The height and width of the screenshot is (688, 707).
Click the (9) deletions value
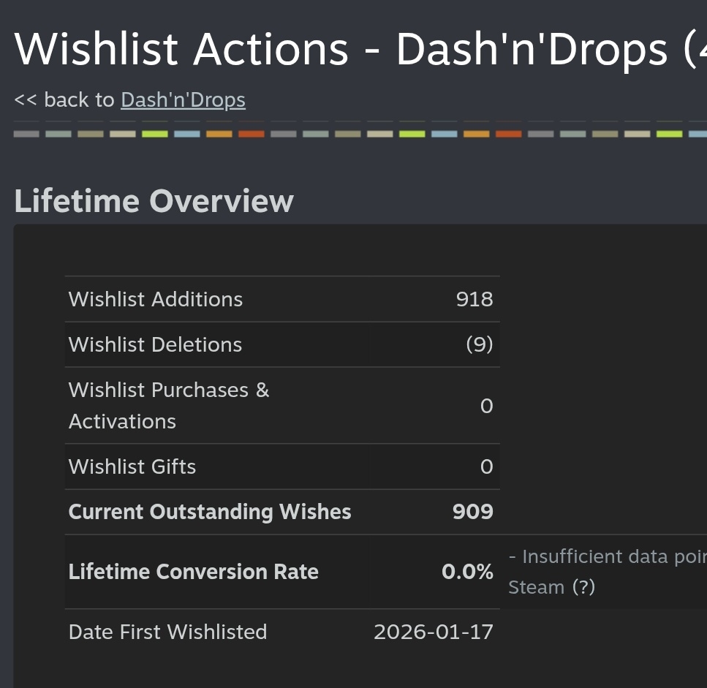(480, 345)
